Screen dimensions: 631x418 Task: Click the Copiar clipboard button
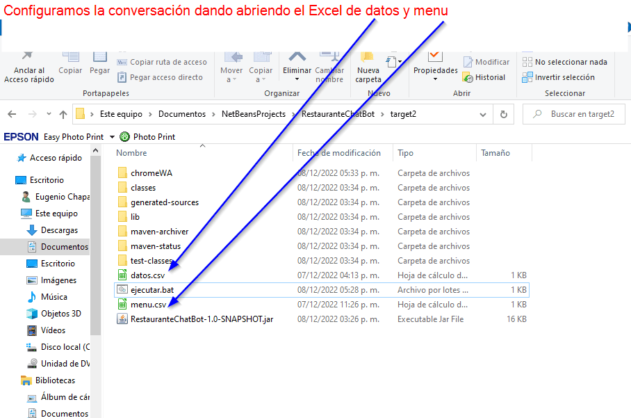[x=70, y=65]
